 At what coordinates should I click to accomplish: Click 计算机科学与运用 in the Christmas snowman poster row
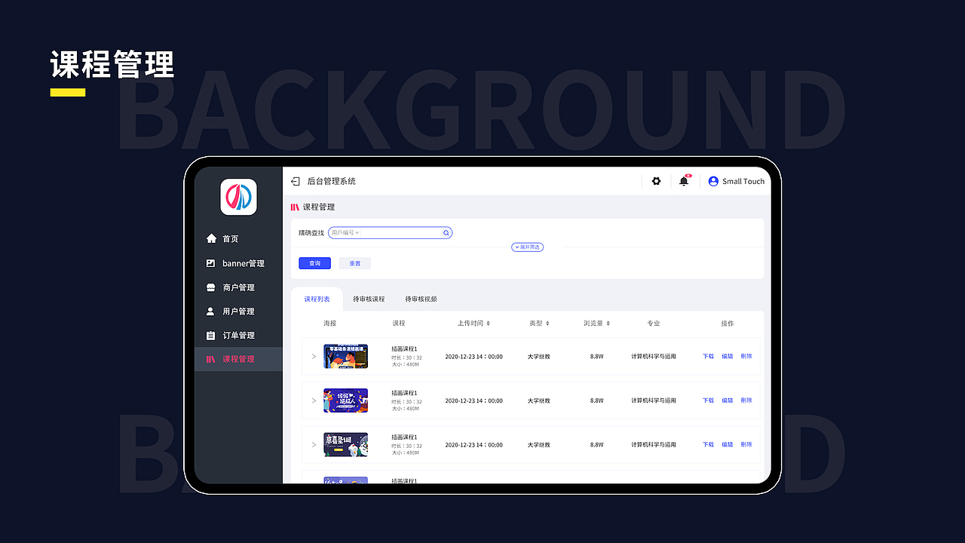pyautogui.click(x=654, y=445)
